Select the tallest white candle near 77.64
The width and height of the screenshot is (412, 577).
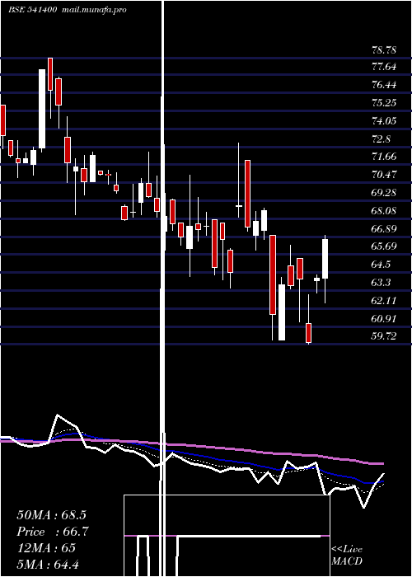[42, 109]
